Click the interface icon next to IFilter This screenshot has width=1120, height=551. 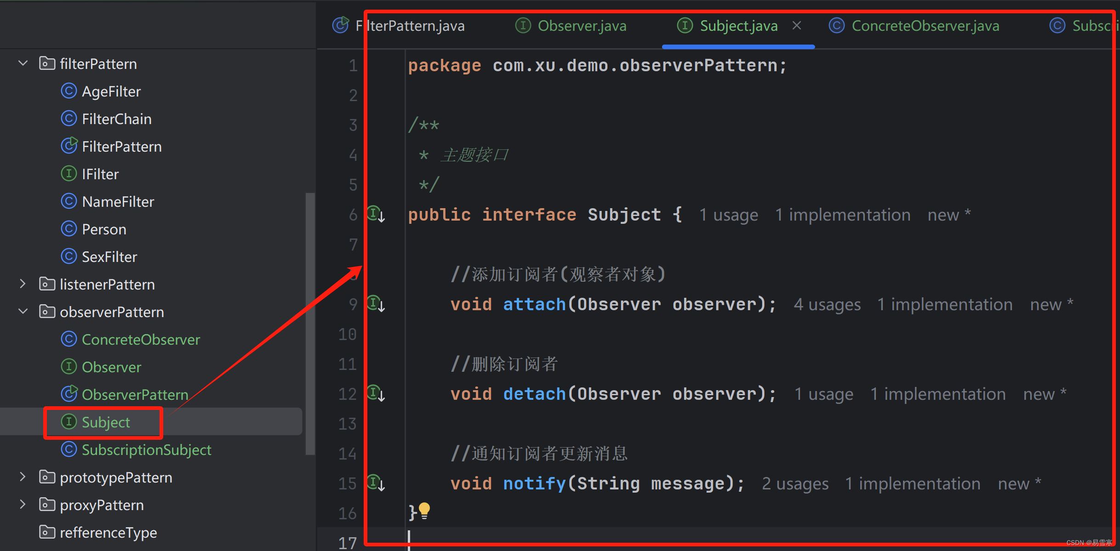tap(69, 174)
